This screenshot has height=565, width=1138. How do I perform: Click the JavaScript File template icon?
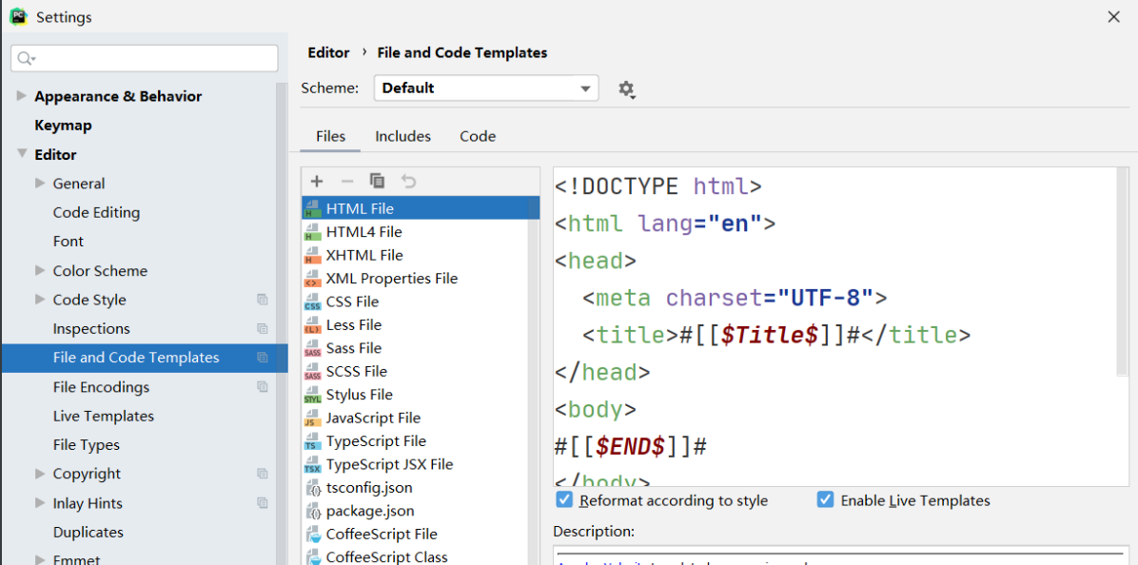pos(312,418)
